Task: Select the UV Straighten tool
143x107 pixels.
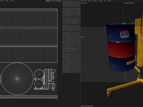Action: pos(71,40)
